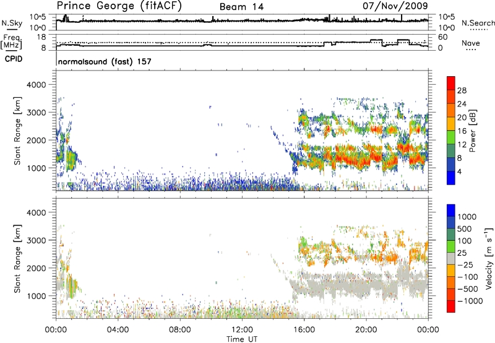Click the "04:00" time axis label
495x343 pixels.
point(118,330)
